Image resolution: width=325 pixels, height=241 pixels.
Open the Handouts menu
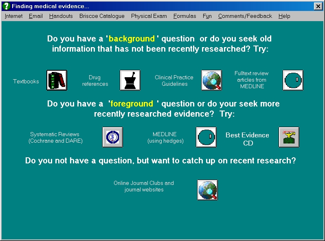pyautogui.click(x=61, y=16)
